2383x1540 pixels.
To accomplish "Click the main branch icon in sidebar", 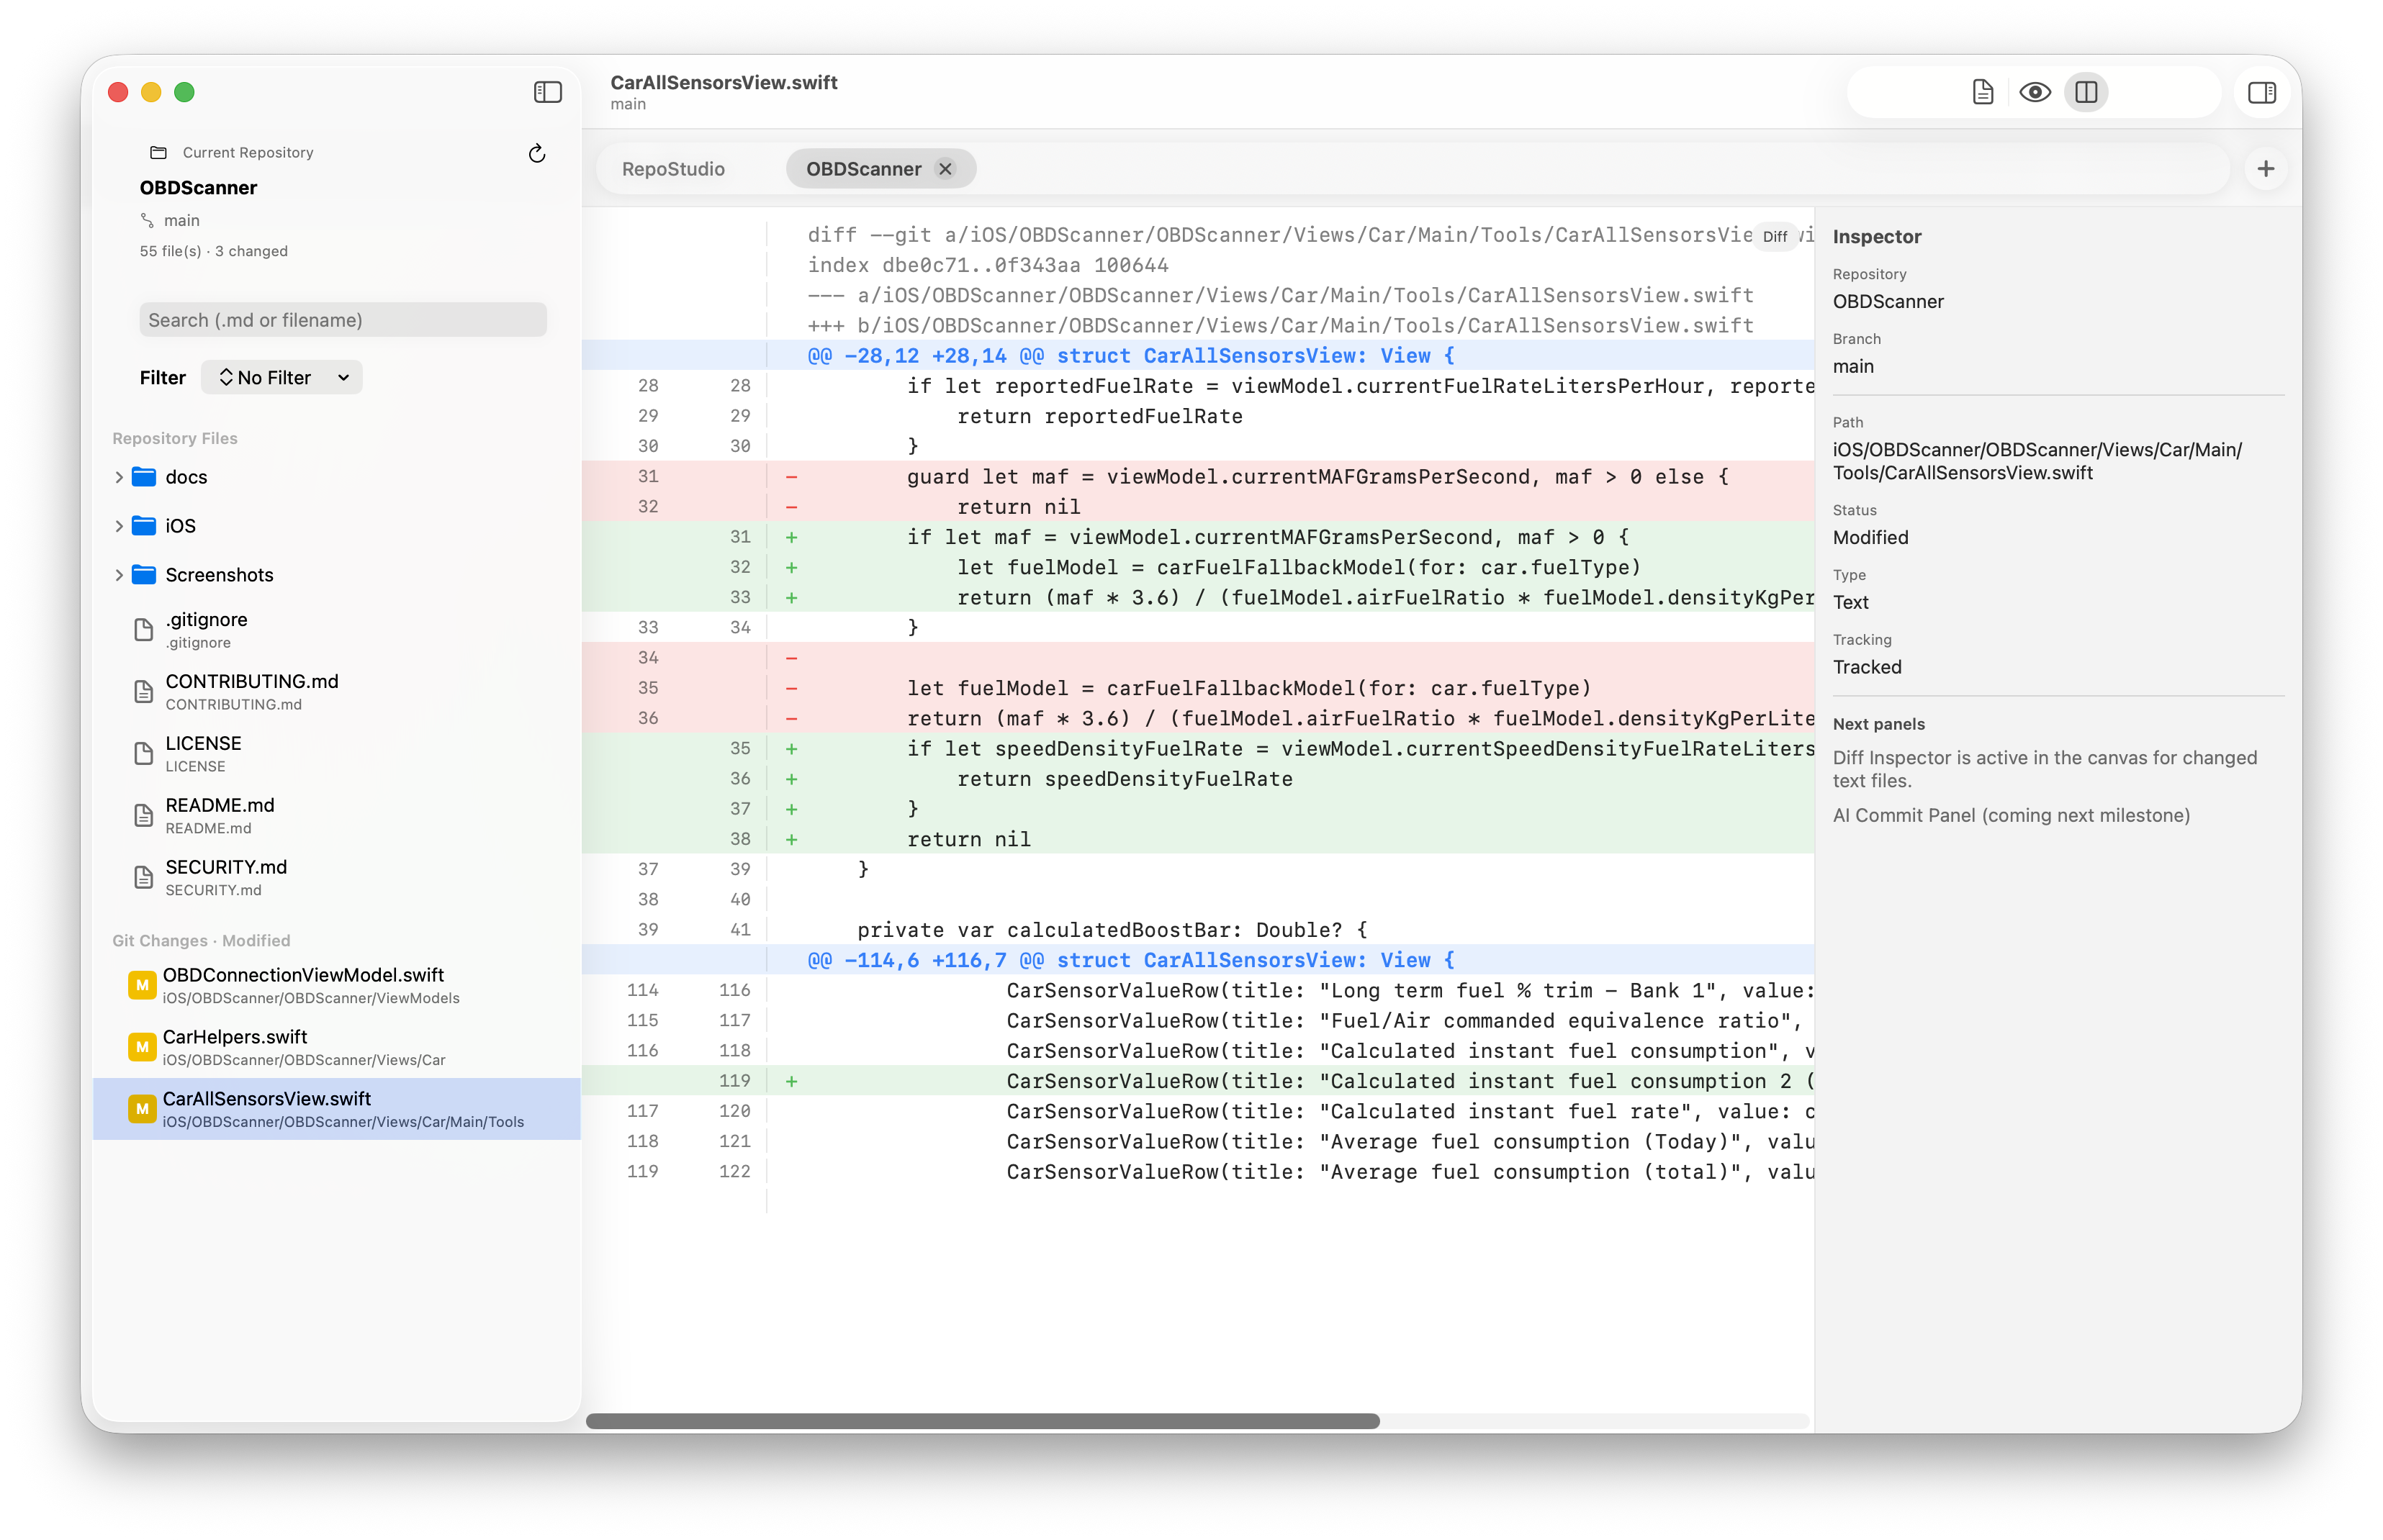I will tap(147, 220).
